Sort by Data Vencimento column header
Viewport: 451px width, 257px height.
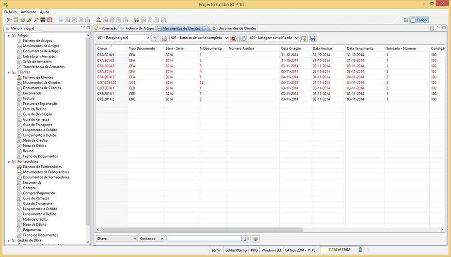click(x=360, y=48)
